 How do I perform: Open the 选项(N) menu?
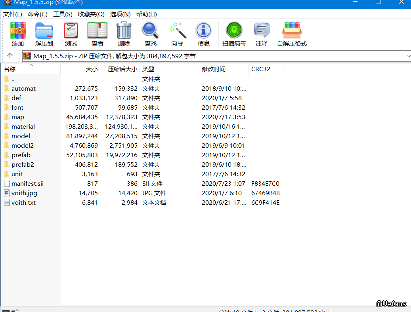tap(120, 14)
